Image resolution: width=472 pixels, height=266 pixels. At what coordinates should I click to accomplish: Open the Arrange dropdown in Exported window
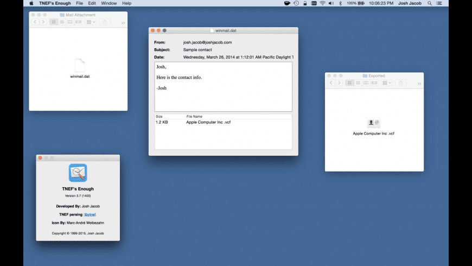click(386, 83)
